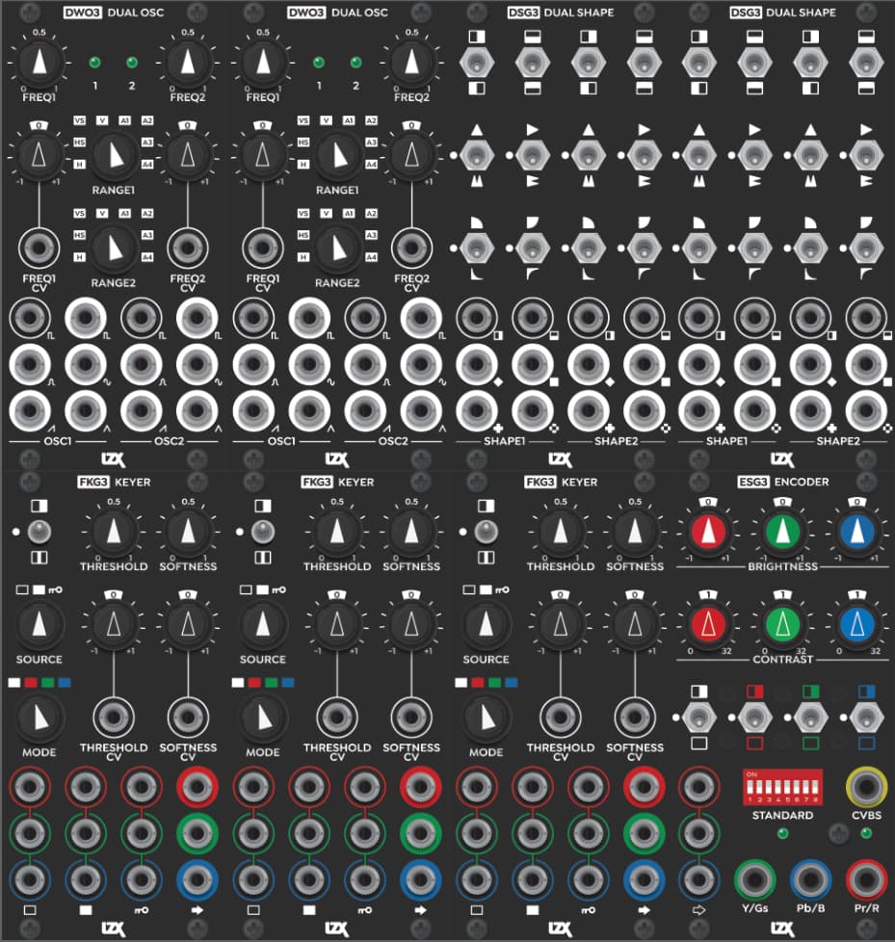Adjust THRESHOLD knob on leftmost FKG3 Keyer
Image resolution: width=895 pixels, height=942 pixels.
click(114, 533)
